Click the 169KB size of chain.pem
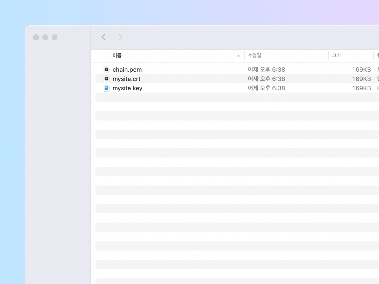Image resolution: width=379 pixels, height=284 pixels. [361, 69]
